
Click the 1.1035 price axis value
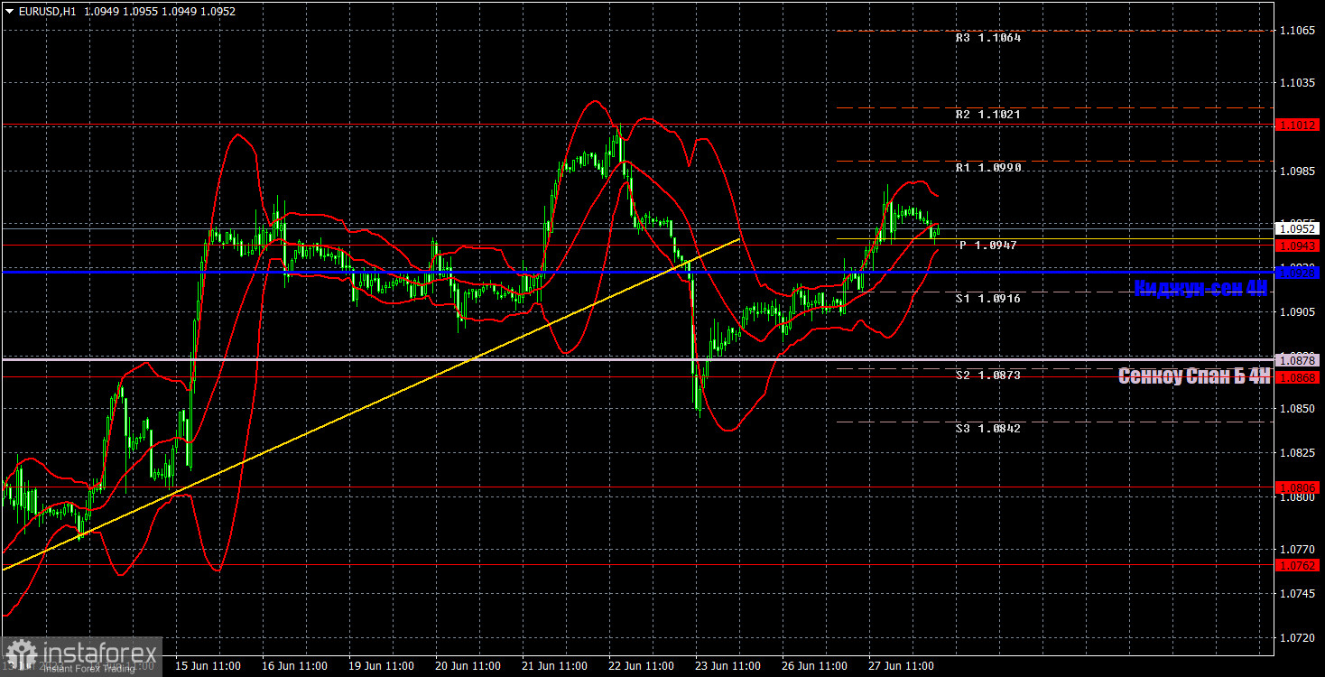pyautogui.click(x=1296, y=82)
